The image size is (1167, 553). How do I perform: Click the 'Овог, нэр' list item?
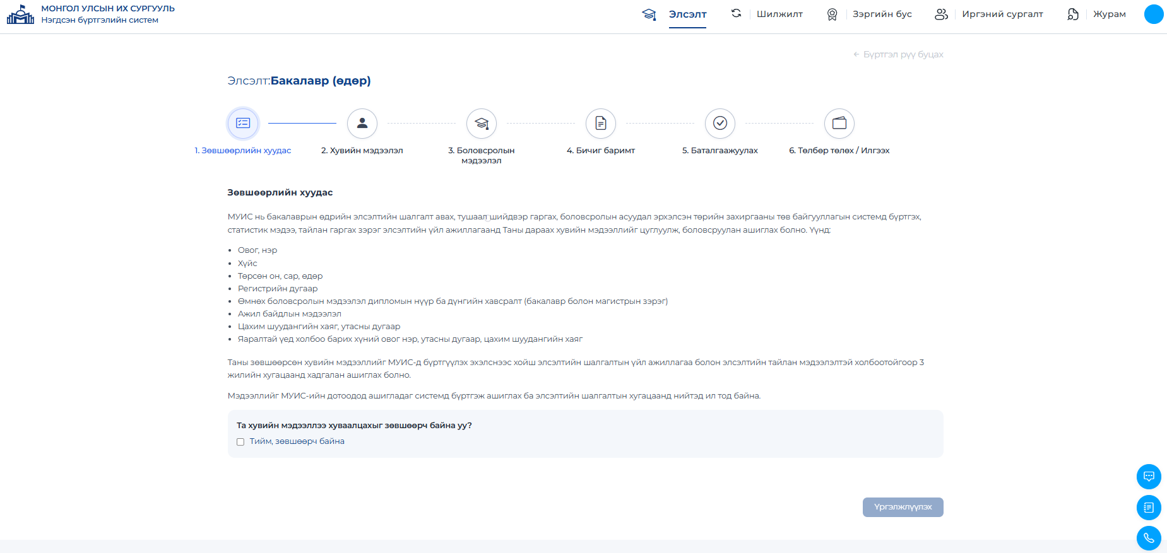[x=258, y=250]
